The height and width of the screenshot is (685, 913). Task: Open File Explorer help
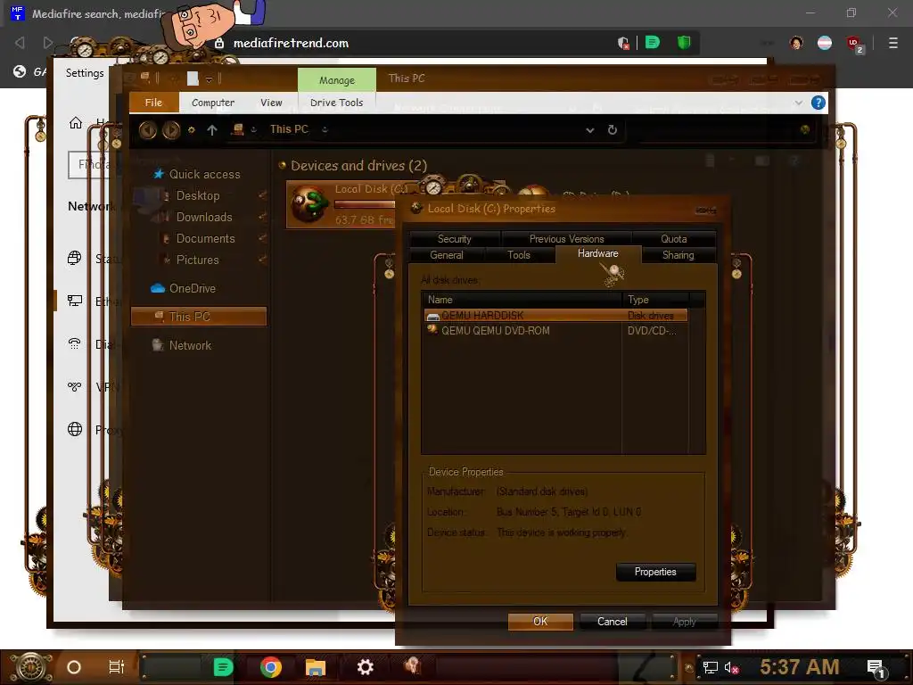point(818,103)
